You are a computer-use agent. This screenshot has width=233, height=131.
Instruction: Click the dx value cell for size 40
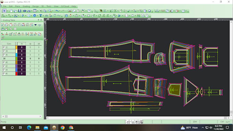click(x=22, y=62)
